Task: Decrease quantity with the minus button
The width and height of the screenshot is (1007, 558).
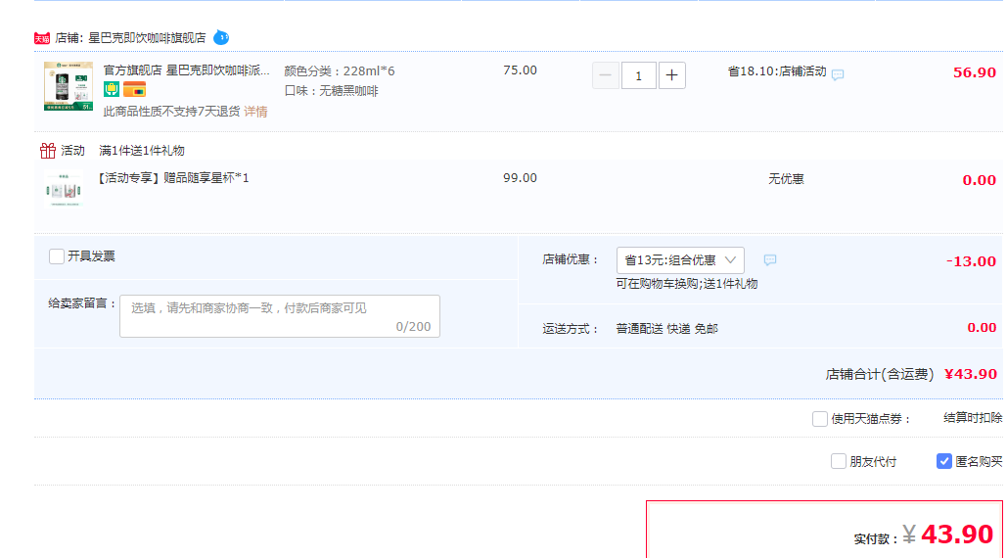Action: (606, 75)
